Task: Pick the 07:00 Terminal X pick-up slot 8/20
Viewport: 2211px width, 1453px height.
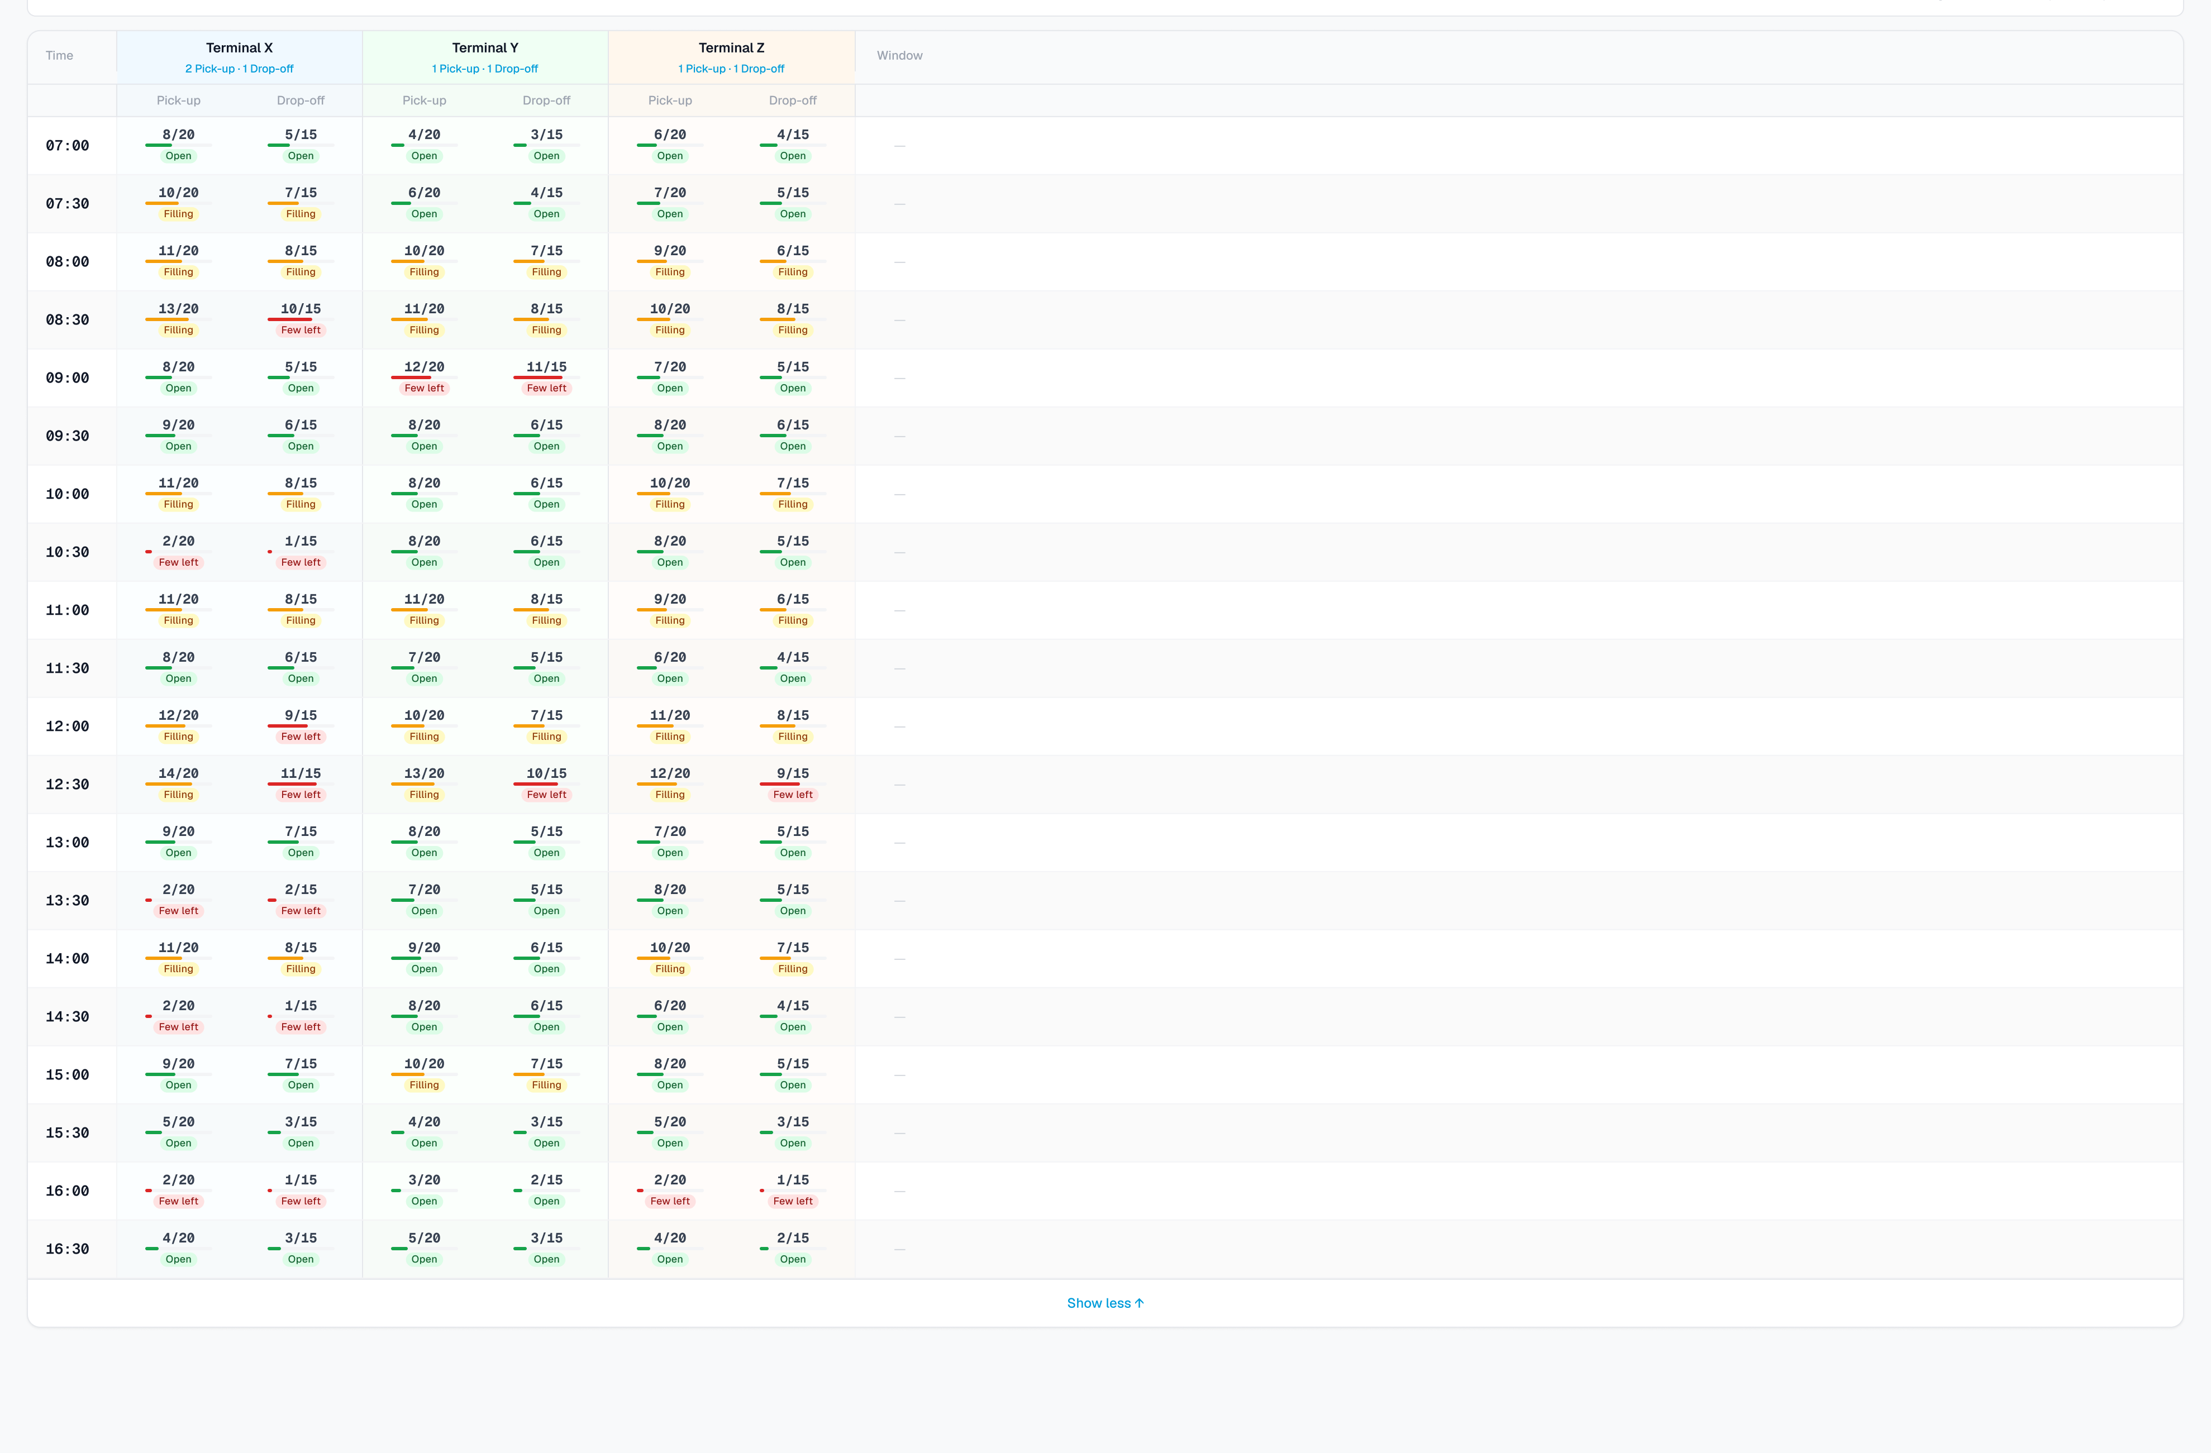Action: [x=178, y=145]
